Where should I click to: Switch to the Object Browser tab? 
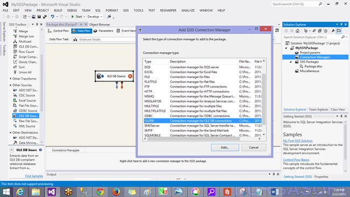click(100, 25)
